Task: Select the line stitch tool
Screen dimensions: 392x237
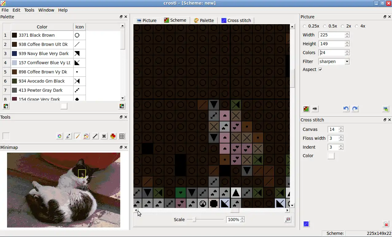Action: tap(95, 136)
